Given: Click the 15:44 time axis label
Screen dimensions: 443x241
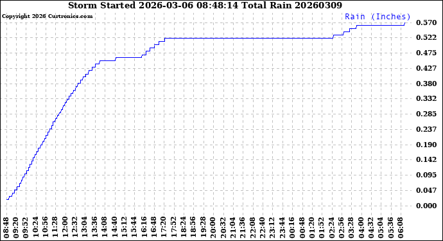Looking at the screenshot, I should pos(135,228).
